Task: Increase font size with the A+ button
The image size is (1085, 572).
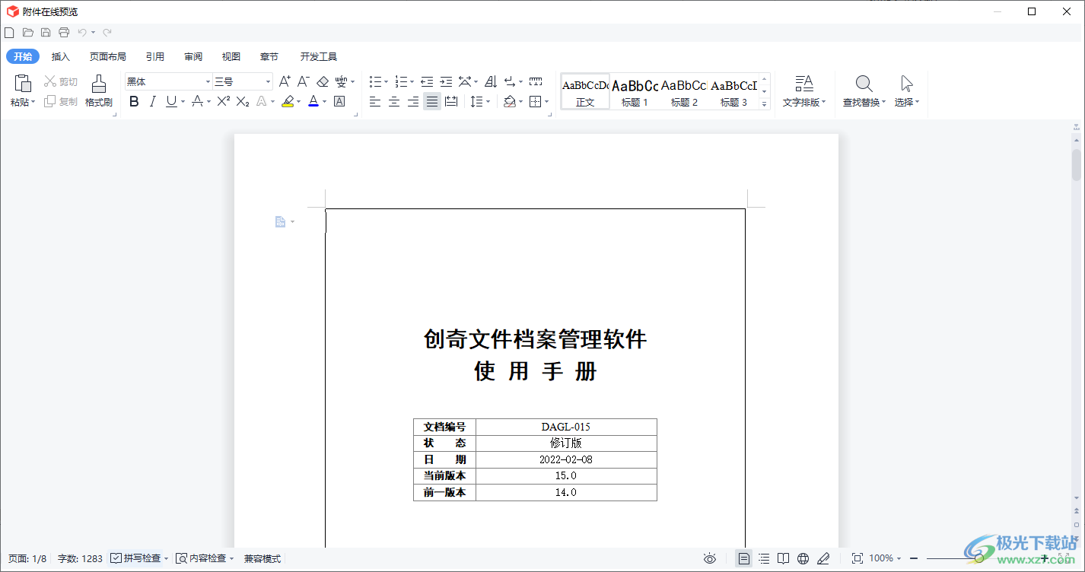Action: [285, 81]
